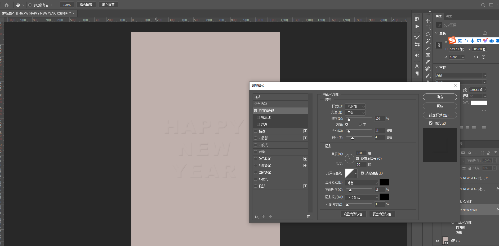Open the Arial font family dropdown
499x246 pixels.
[x=461, y=75]
